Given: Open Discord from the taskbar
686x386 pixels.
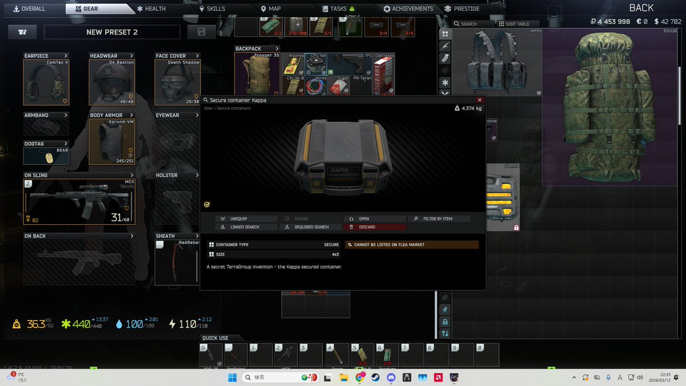Looking at the screenshot, I should click(x=391, y=377).
